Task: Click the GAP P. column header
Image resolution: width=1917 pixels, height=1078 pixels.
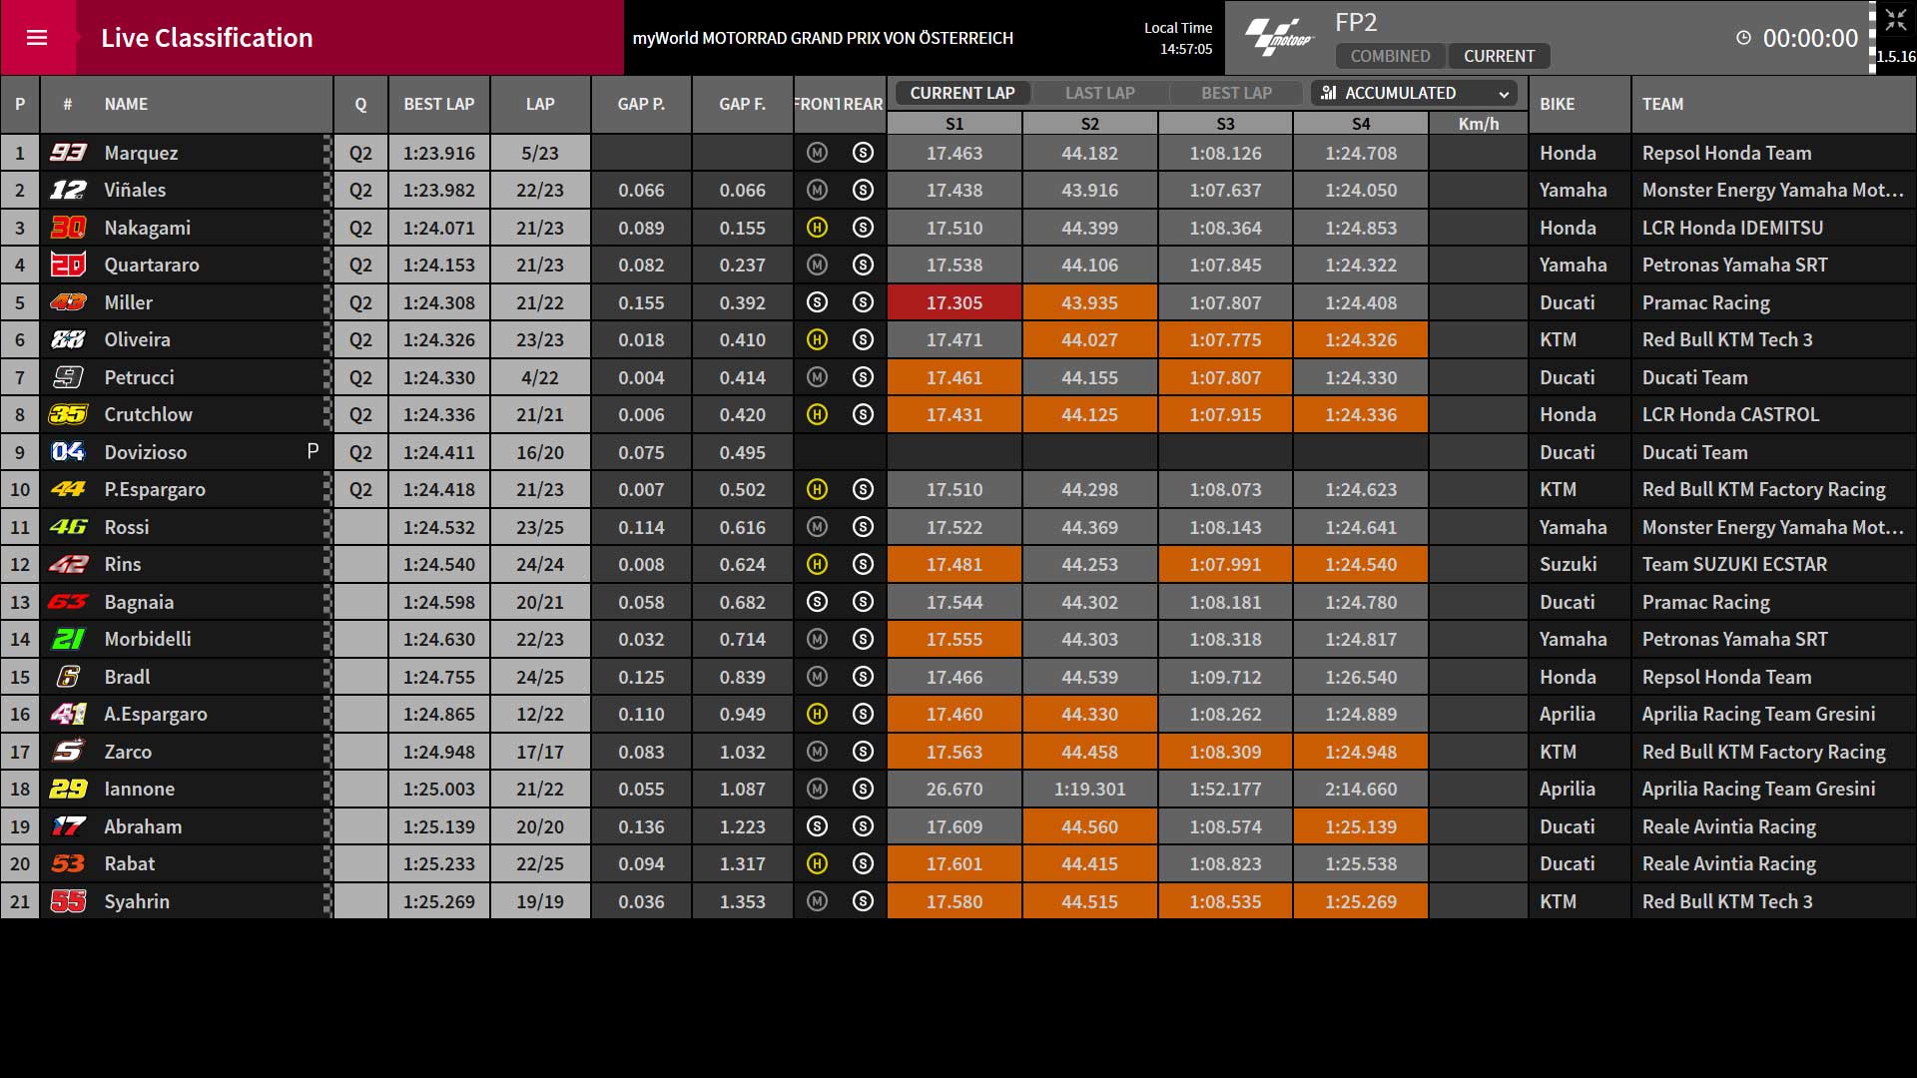Action: [x=641, y=104]
